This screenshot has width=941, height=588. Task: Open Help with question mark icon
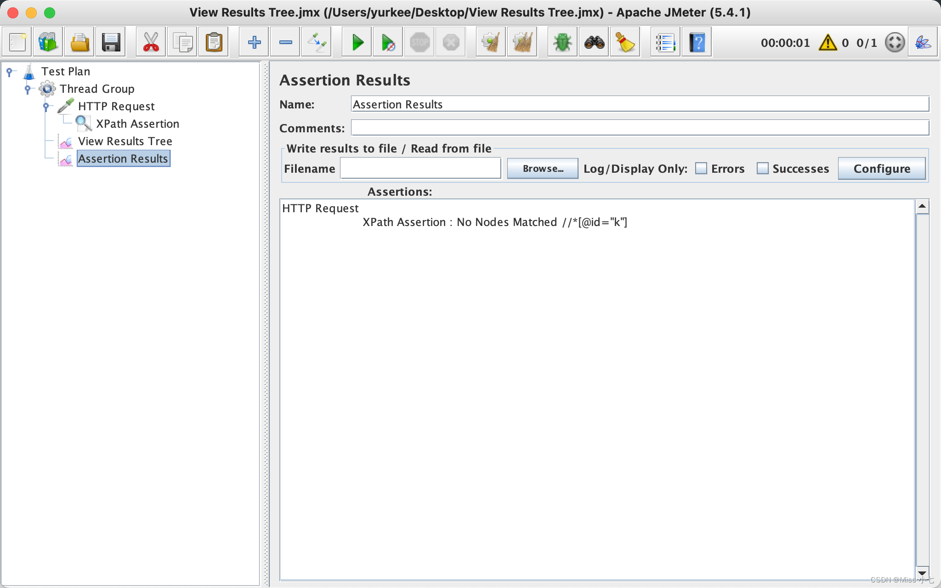[697, 42]
